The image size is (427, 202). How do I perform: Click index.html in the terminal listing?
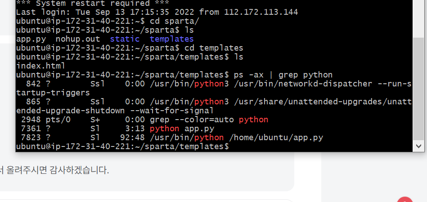40,66
